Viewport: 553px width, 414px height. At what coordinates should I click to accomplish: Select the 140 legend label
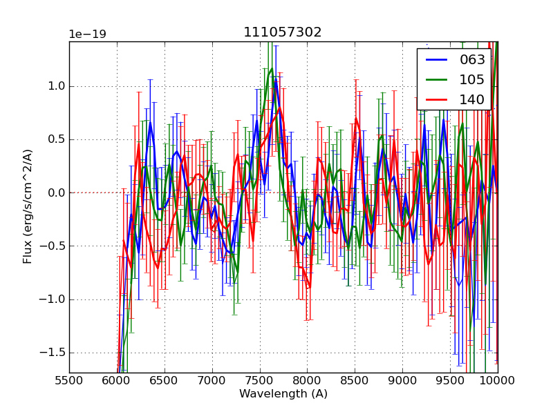tap(472, 100)
